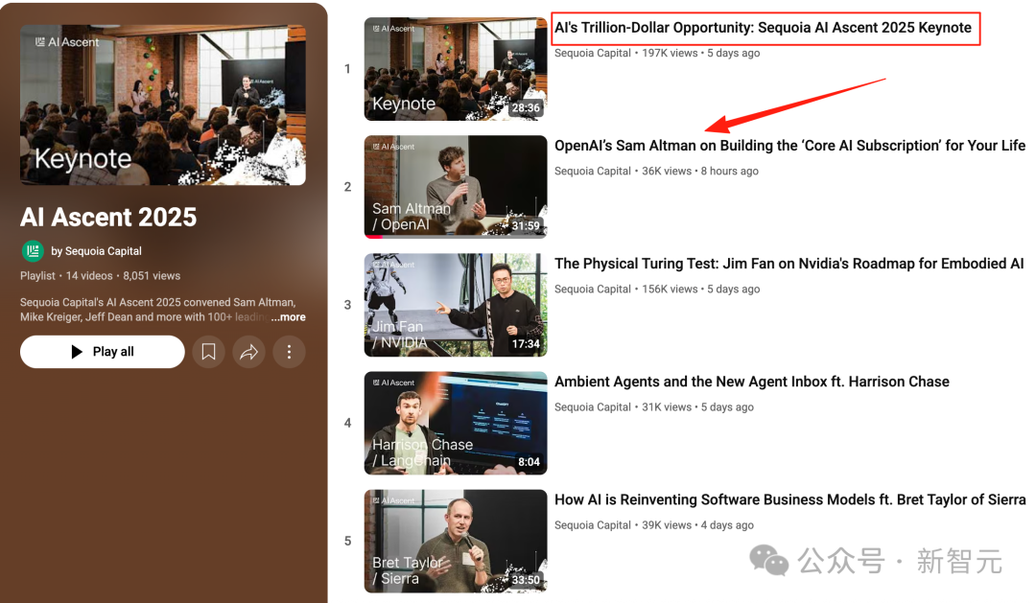Select Sequoia Capital channel under the 36K views video
Screen dimensions: 1036x603
point(593,171)
